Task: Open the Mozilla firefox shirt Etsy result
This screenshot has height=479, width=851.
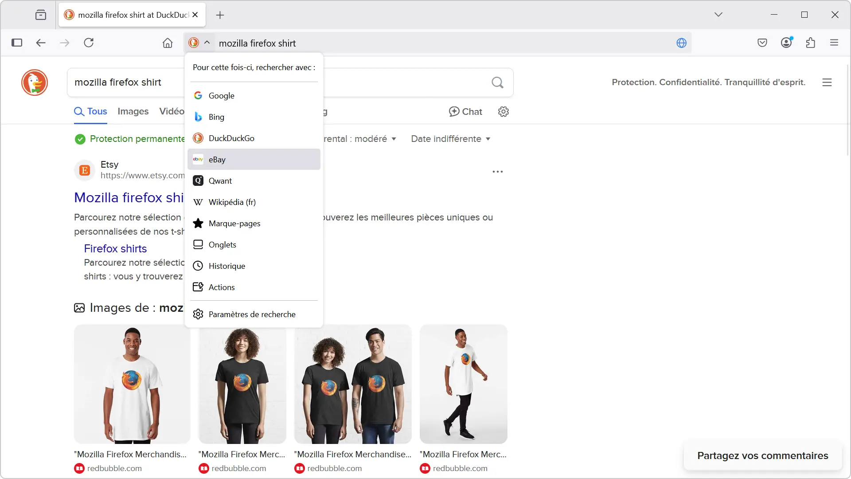Action: coord(129,197)
